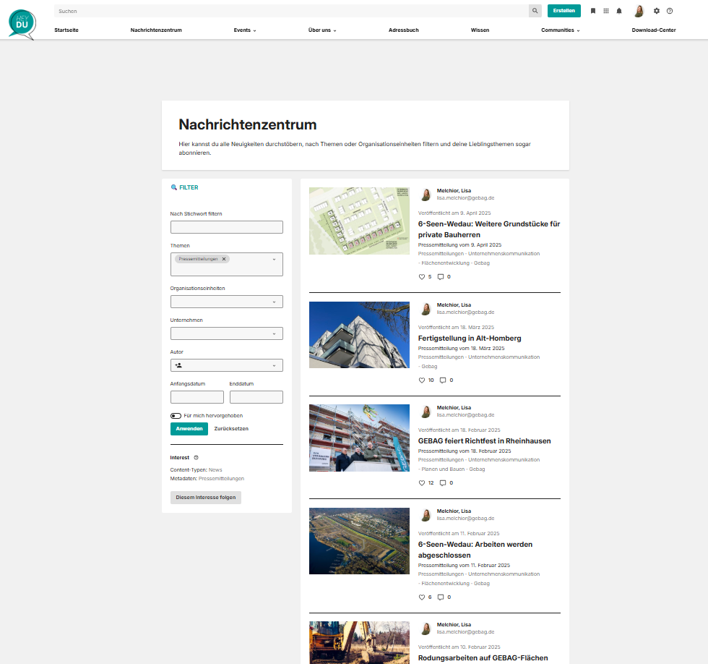The width and height of the screenshot is (708, 664).
Task: Remove the Pressemitteilungen filter tag
Action: (224, 259)
